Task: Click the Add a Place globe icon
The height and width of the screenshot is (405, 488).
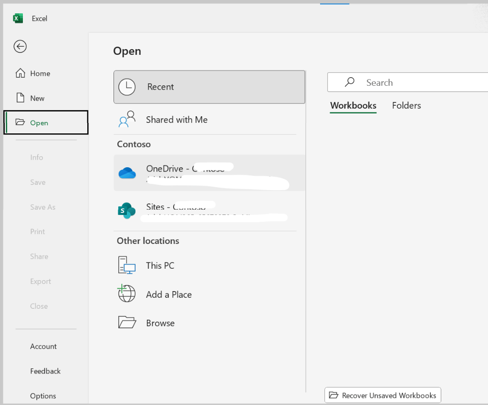Action: tap(126, 293)
